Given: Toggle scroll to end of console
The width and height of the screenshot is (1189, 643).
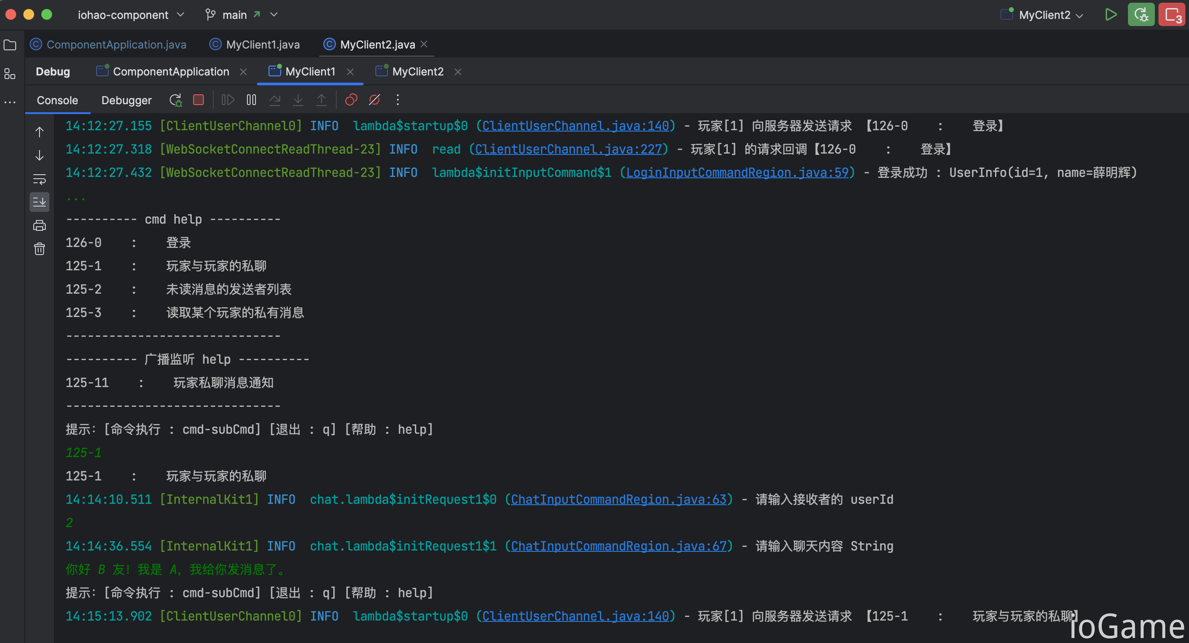Looking at the screenshot, I should point(40,202).
